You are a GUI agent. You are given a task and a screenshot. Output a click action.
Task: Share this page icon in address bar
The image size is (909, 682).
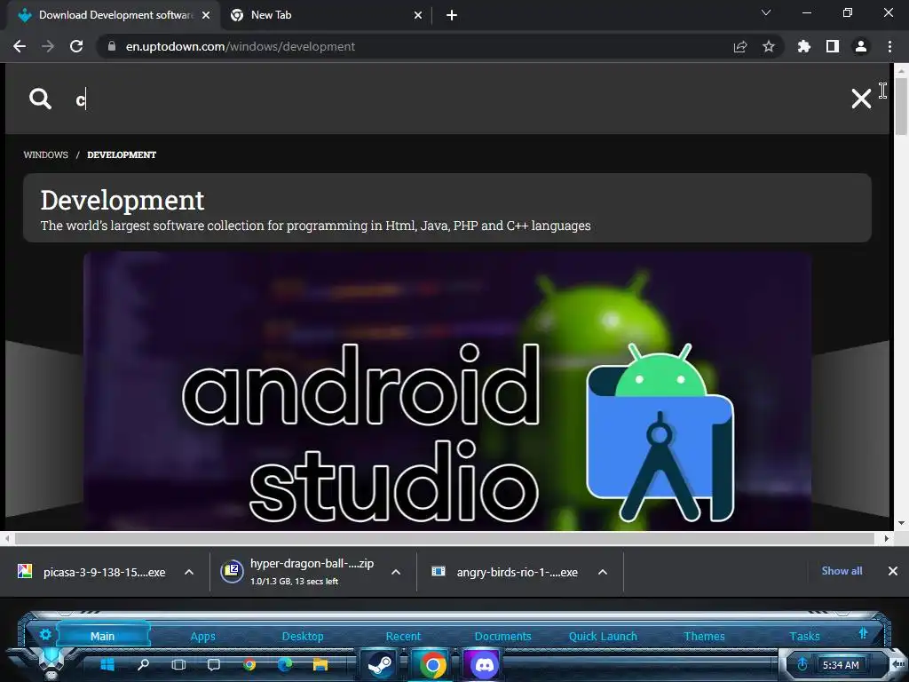740,46
